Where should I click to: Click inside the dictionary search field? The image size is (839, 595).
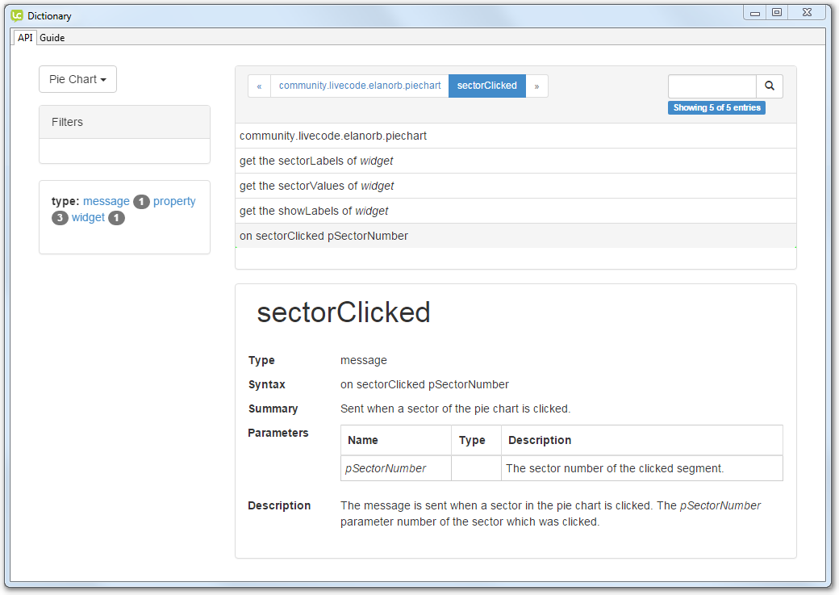tap(712, 86)
